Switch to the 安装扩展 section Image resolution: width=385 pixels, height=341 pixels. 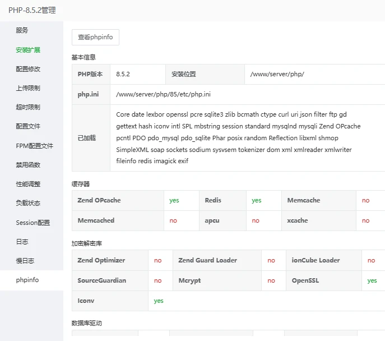[28, 50]
